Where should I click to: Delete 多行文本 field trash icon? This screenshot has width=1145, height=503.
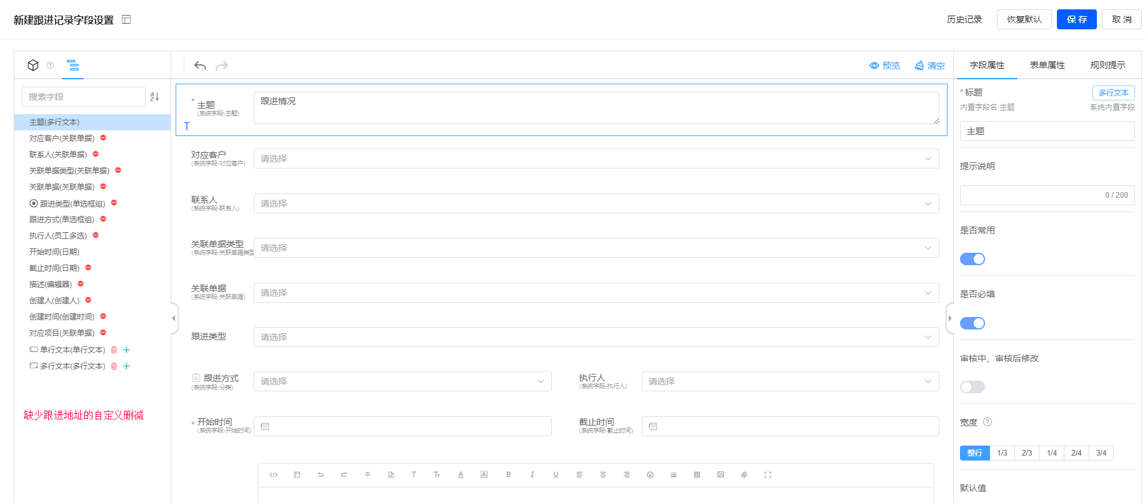(x=114, y=366)
